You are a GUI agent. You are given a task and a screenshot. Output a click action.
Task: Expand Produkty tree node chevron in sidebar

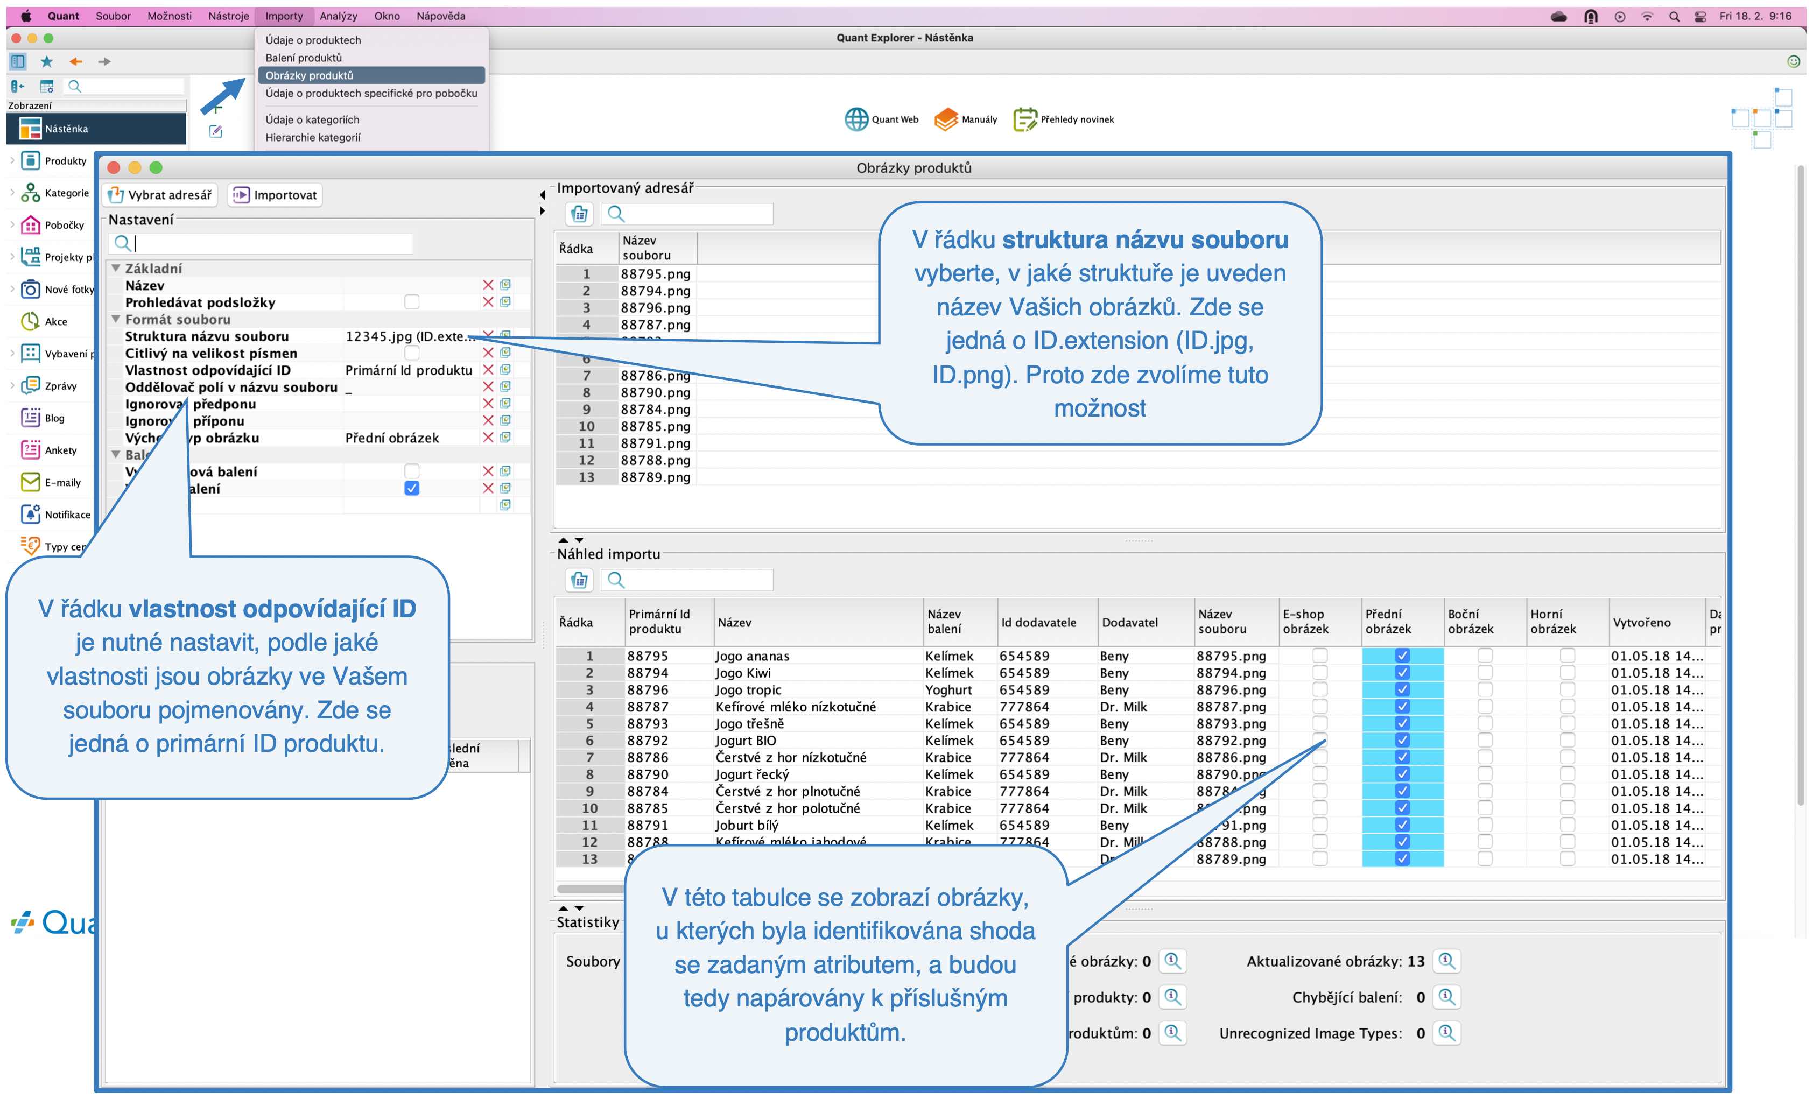[x=12, y=160]
